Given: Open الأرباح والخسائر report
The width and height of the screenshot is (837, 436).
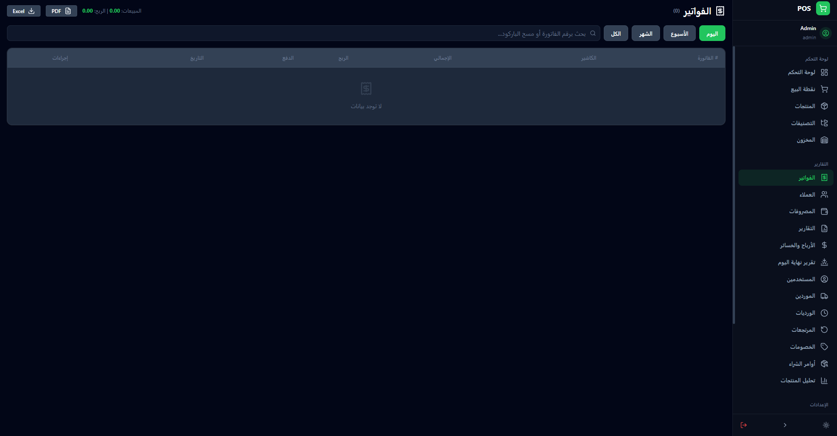Looking at the screenshot, I should [x=786, y=245].
